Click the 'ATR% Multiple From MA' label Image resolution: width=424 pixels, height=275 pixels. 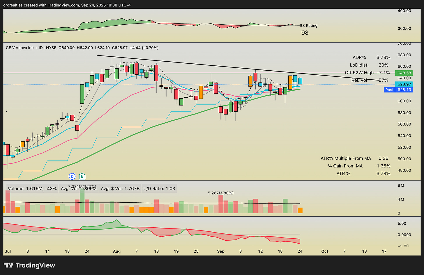coord(346,158)
